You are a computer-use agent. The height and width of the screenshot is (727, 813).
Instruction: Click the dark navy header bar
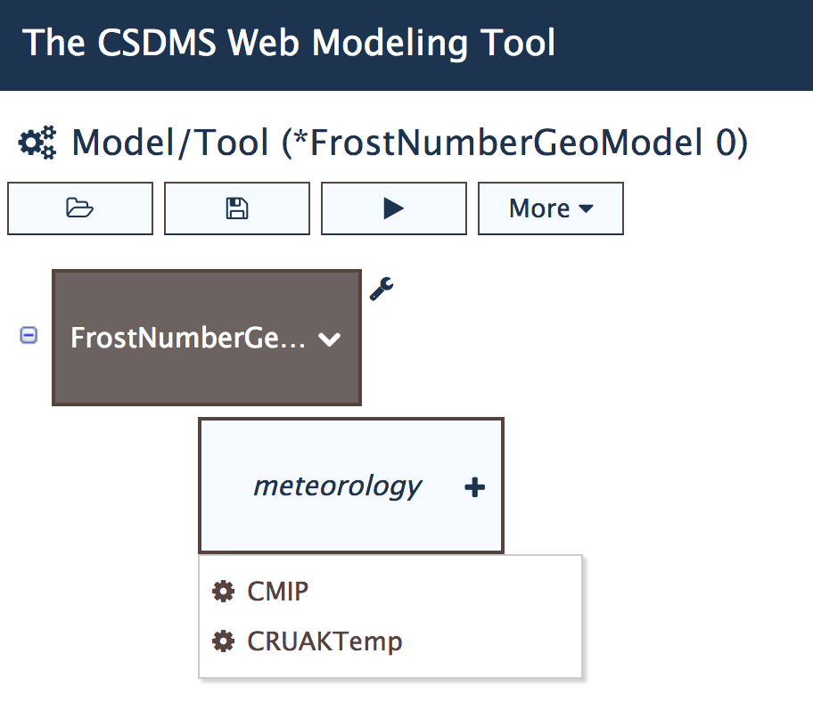click(406, 45)
